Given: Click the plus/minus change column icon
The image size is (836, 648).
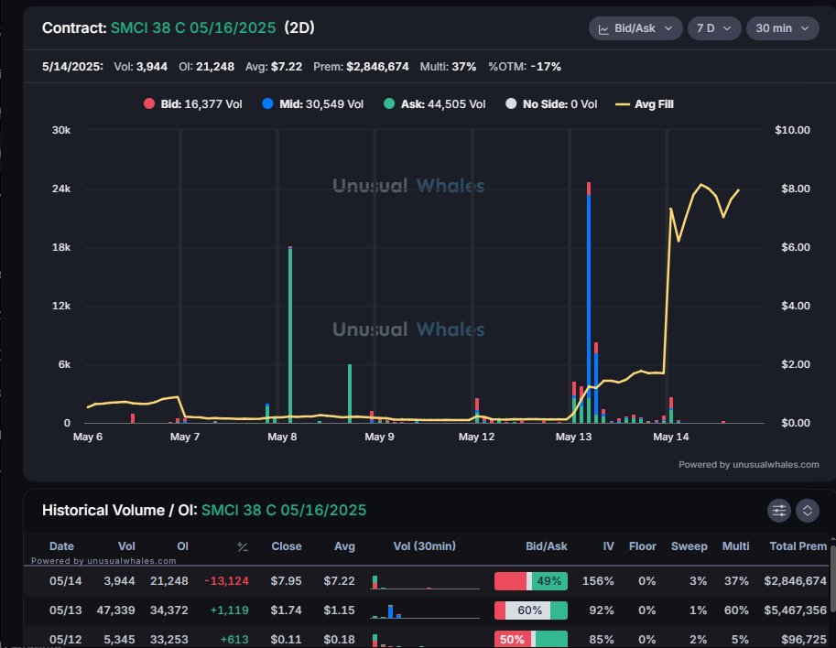Looking at the screenshot, I should pos(243,546).
